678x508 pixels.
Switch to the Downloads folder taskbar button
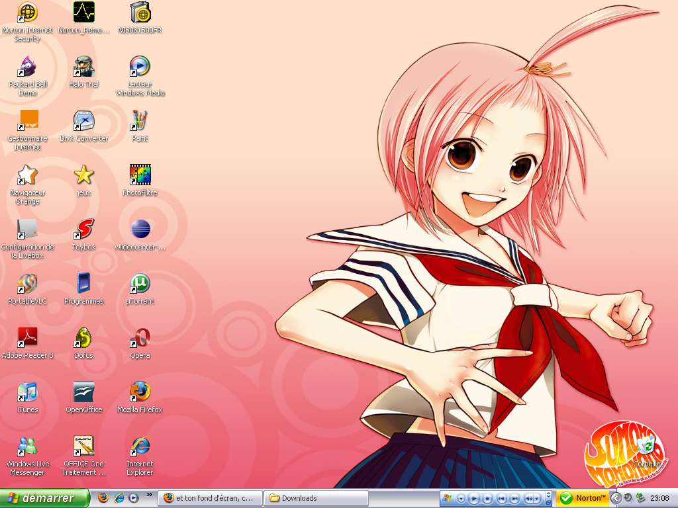(316, 498)
